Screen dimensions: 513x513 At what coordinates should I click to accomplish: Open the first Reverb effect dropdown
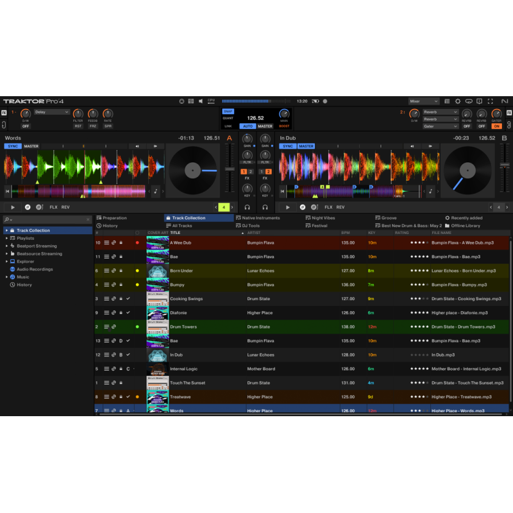[x=441, y=112]
